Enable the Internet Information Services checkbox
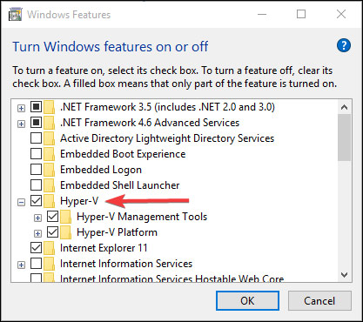Image resolution: width=363 pixels, height=322 pixels. click(x=36, y=264)
